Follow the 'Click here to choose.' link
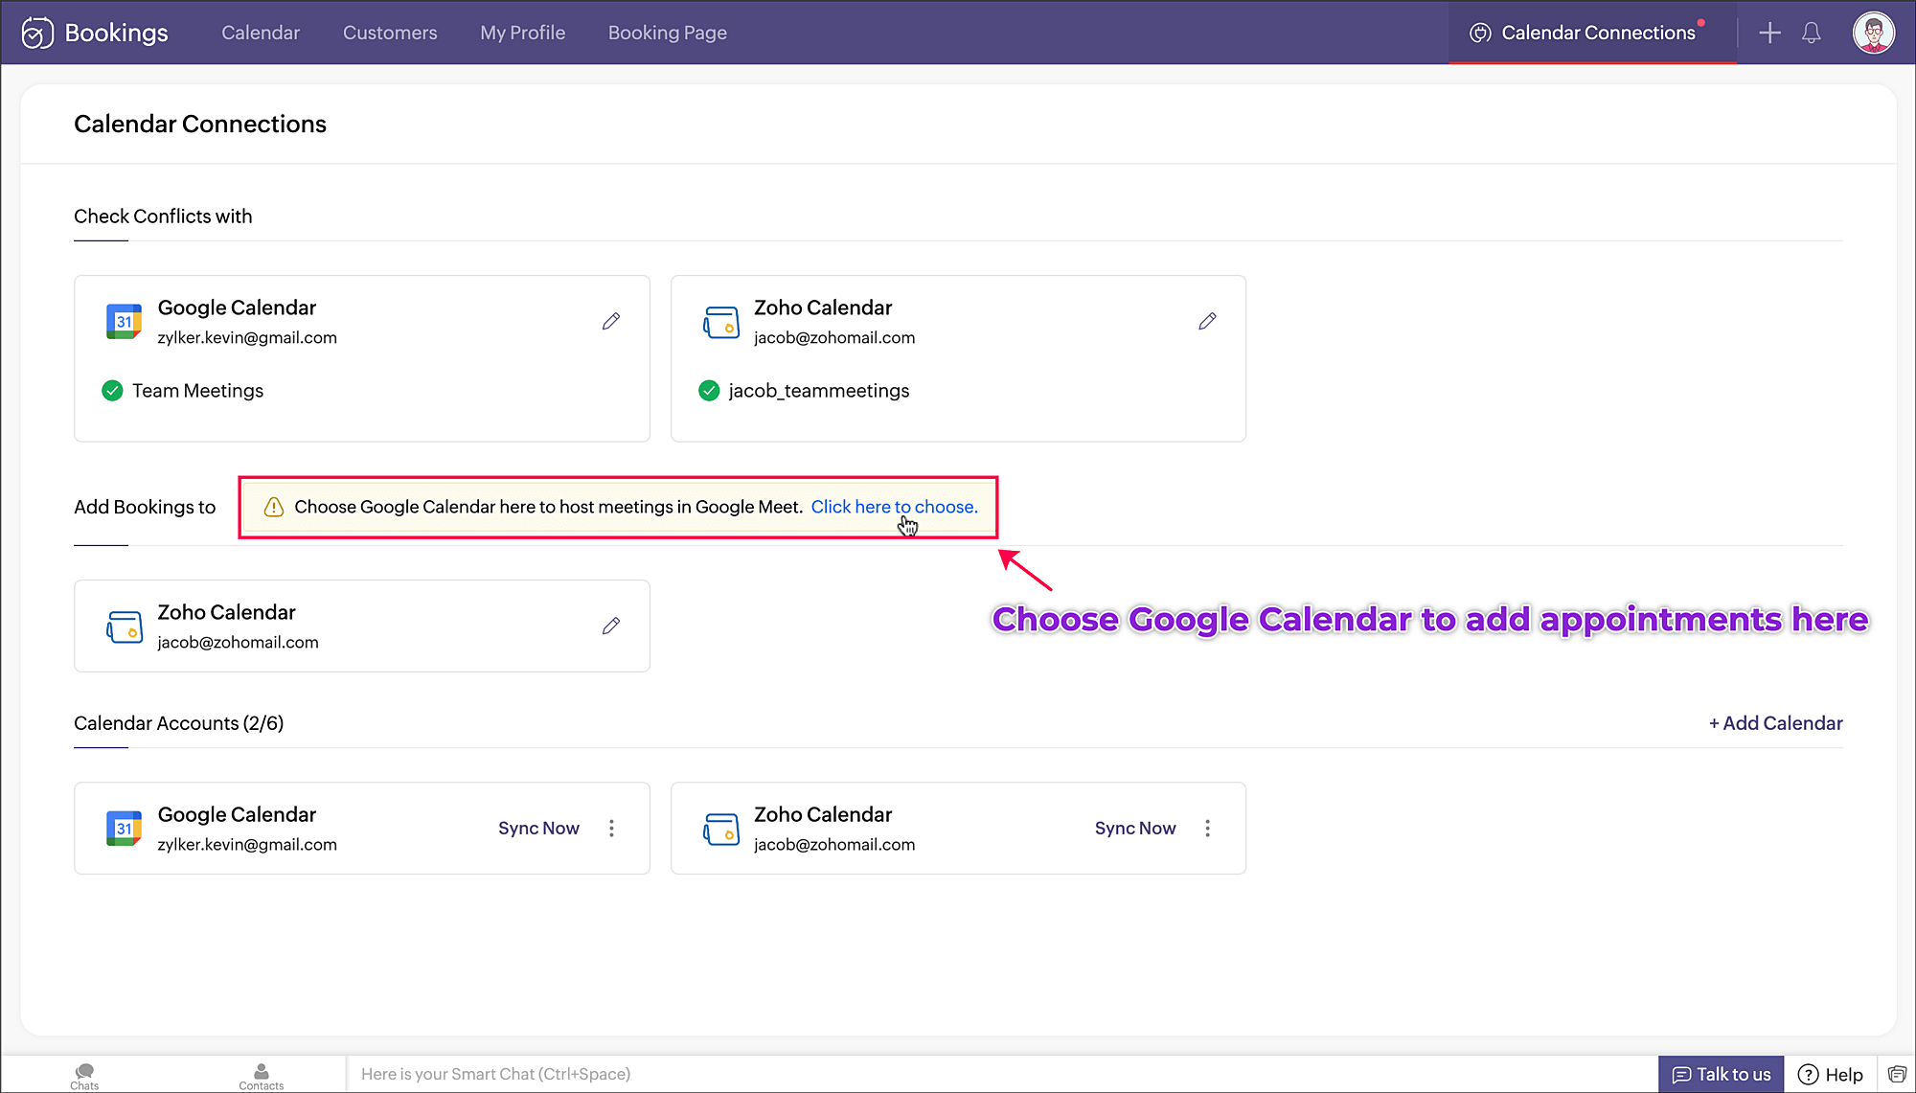This screenshot has height=1093, width=1916. tap(894, 507)
